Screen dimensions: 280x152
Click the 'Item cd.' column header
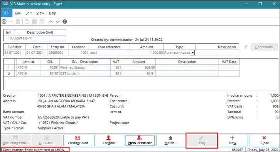[x=29, y=62]
